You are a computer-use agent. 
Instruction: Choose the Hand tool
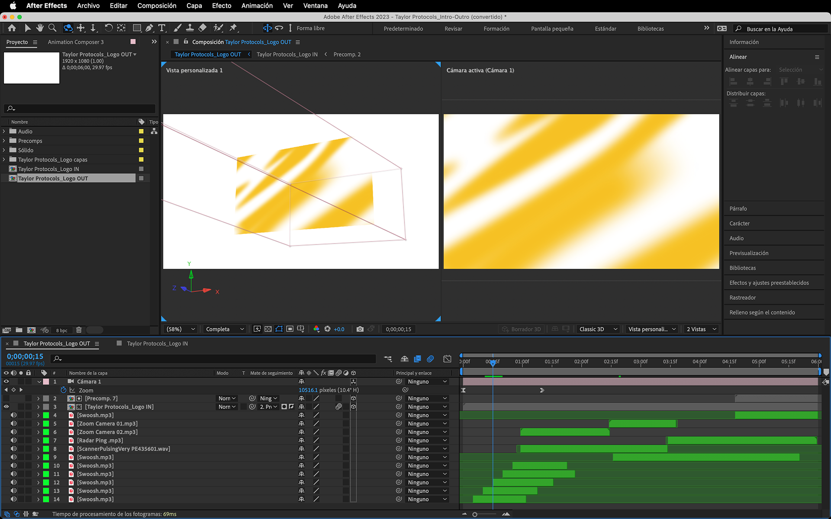(40, 28)
